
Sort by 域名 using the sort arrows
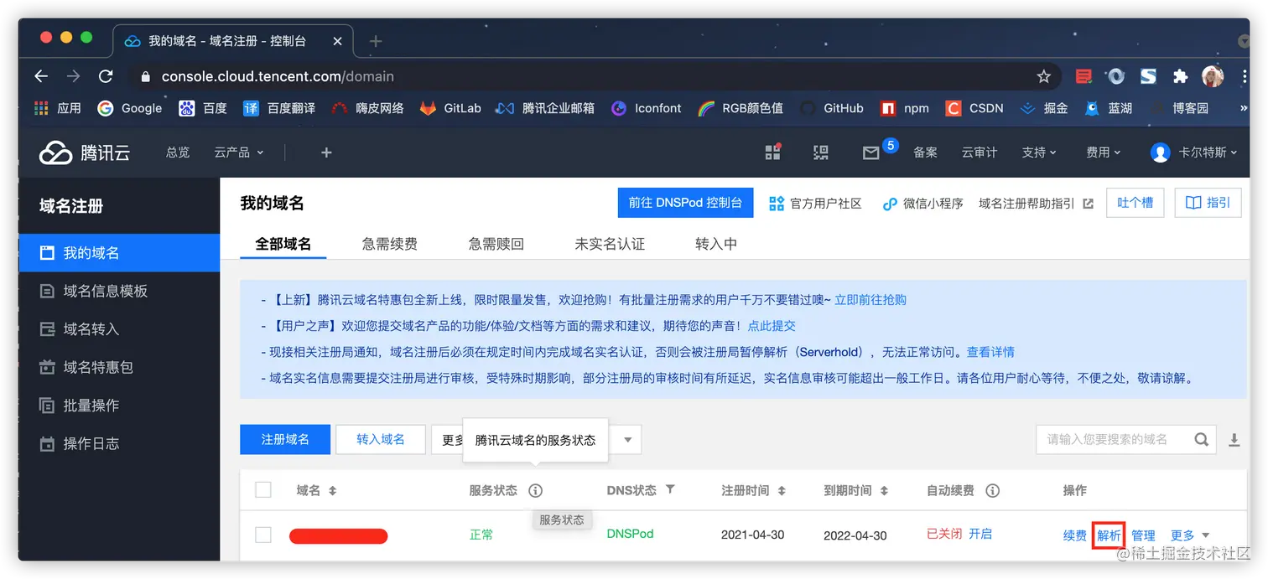[x=333, y=491]
